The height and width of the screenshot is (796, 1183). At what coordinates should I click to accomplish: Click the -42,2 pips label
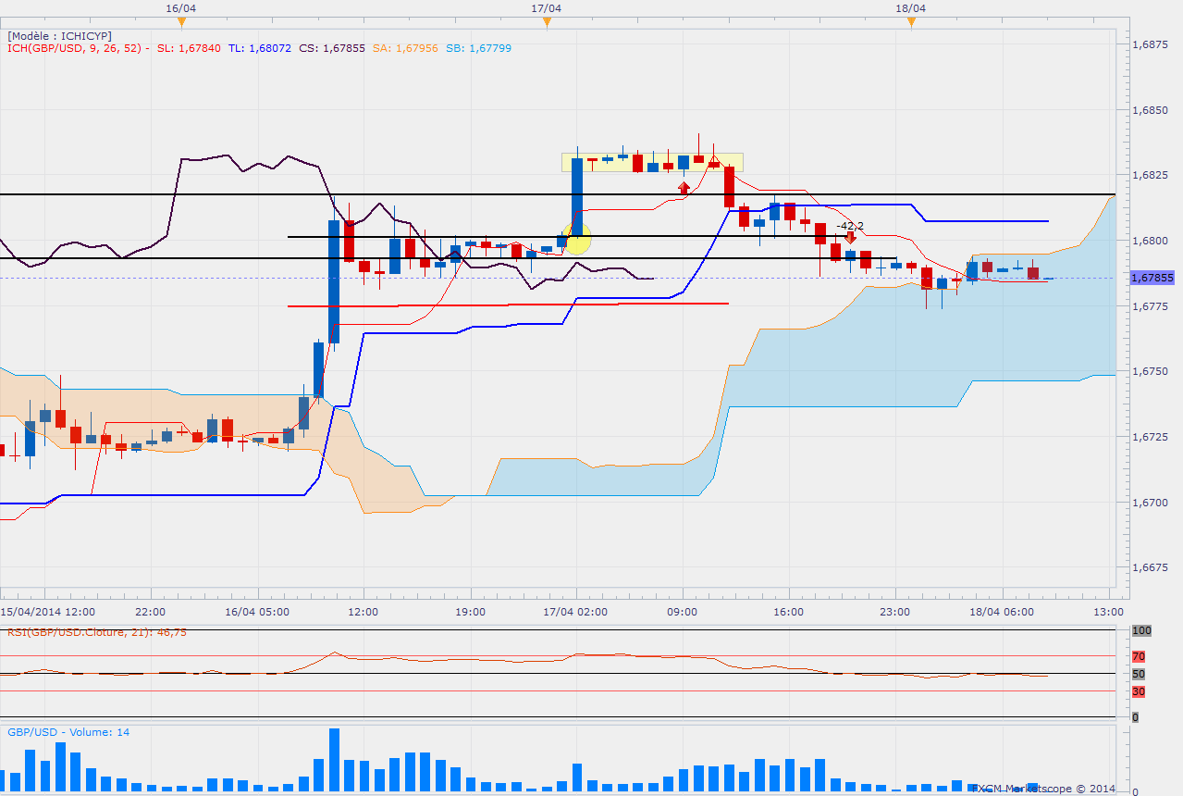(850, 226)
